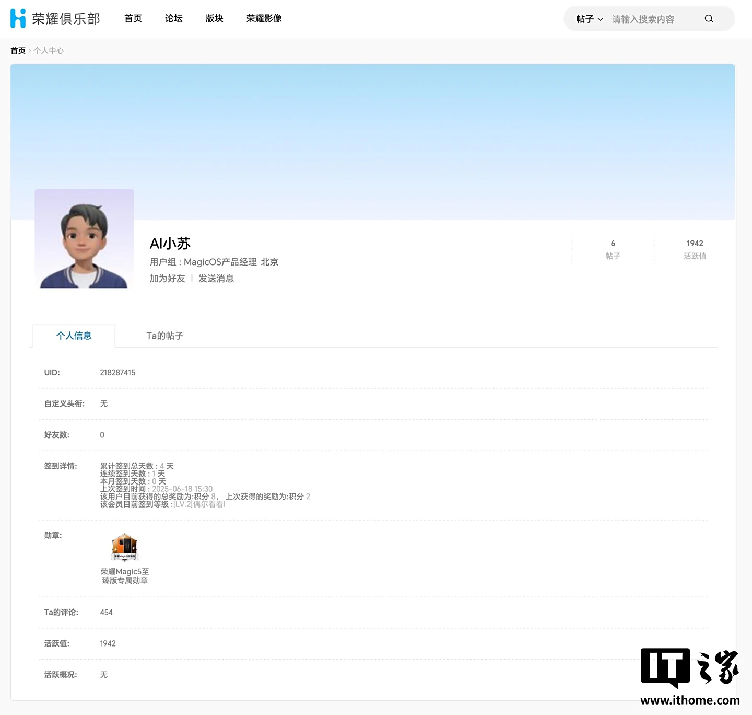Open the AI小苏 avatar picture
This screenshot has width=752, height=715.
[x=84, y=238]
